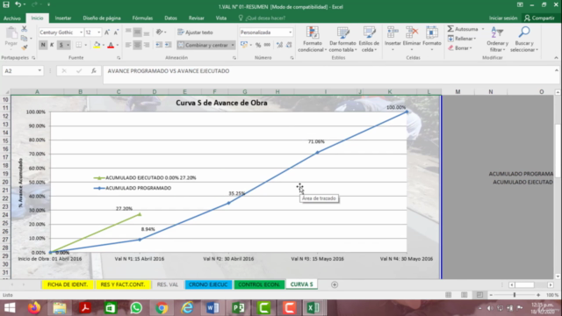Open Estilos de celda gallery
The height and width of the screenshot is (316, 562).
(369, 39)
